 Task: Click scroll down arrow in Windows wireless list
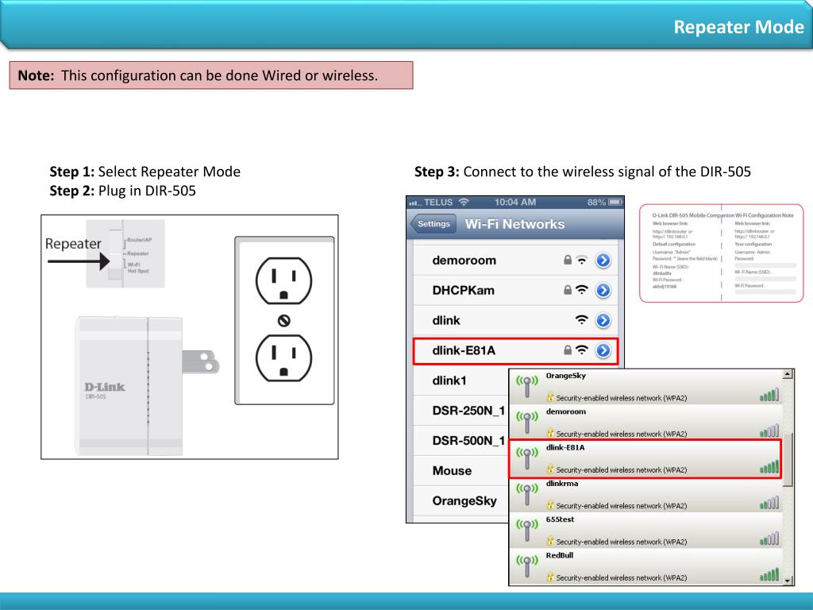(788, 580)
